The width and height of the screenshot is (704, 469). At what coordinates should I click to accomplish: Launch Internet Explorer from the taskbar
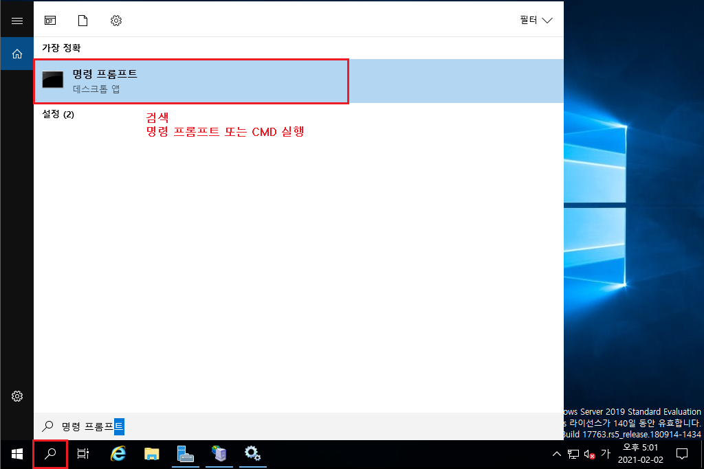point(118,454)
